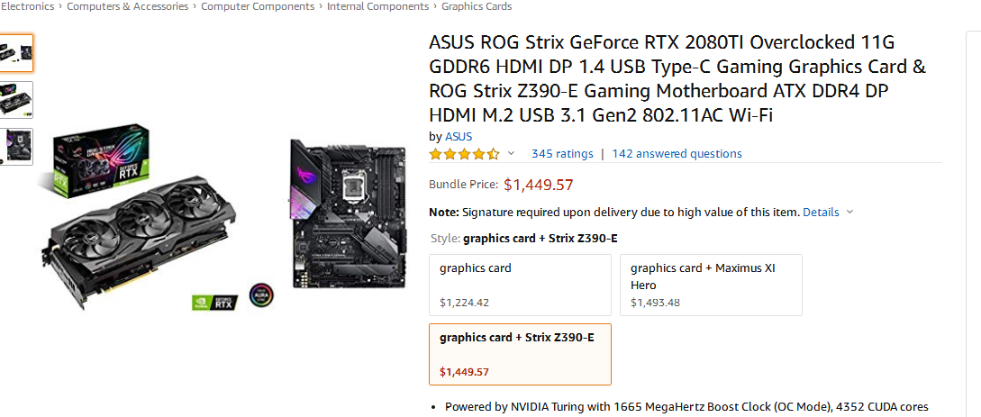This screenshot has width=981, height=417.
Task: Open the 142 answered questions link
Action: pyautogui.click(x=677, y=154)
